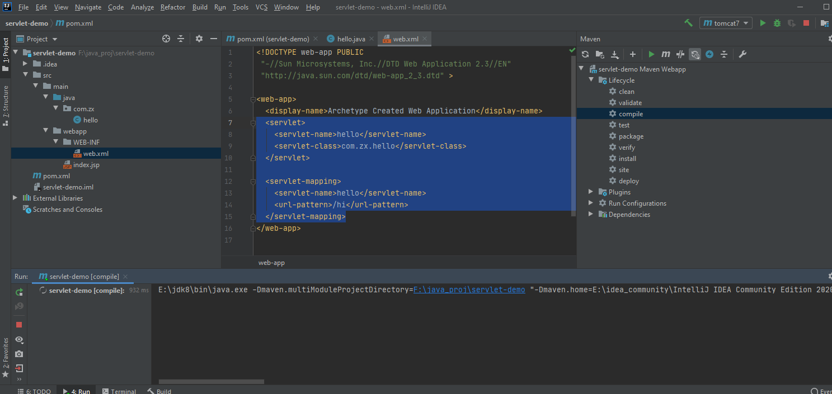Run the tomcat7 configuration with green play
The image size is (832, 394).
point(763,23)
